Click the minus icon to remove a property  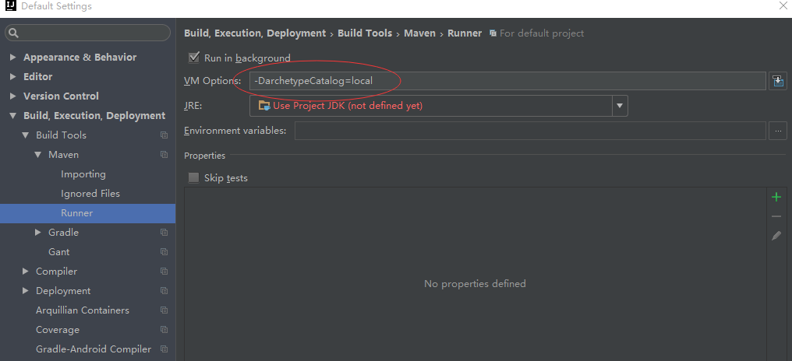tap(776, 216)
